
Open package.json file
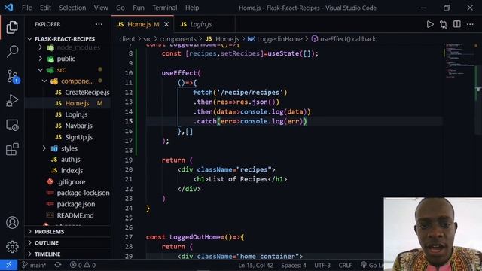pos(76,204)
